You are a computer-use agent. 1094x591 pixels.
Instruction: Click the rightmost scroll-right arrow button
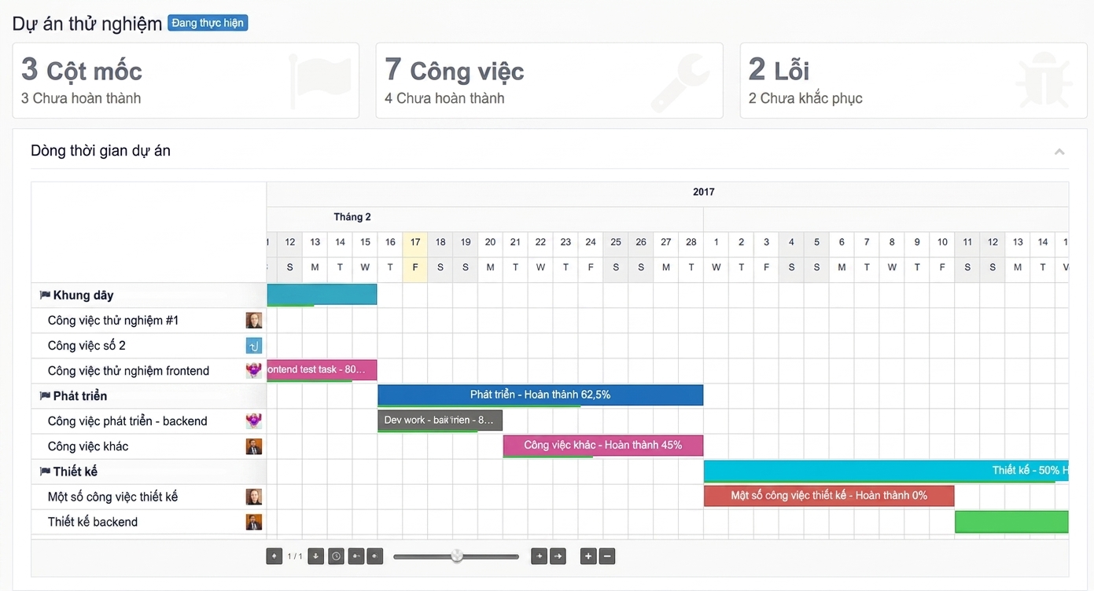pyautogui.click(x=558, y=556)
